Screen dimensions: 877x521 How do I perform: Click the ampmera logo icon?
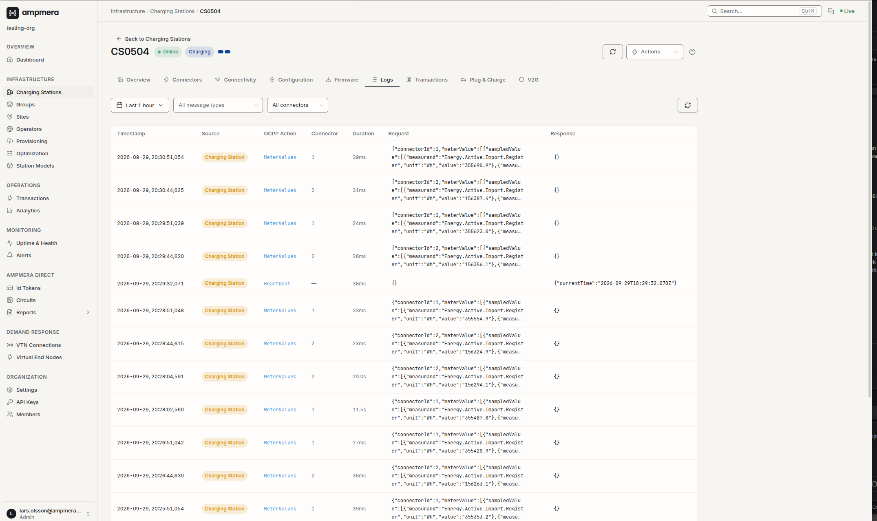13,13
